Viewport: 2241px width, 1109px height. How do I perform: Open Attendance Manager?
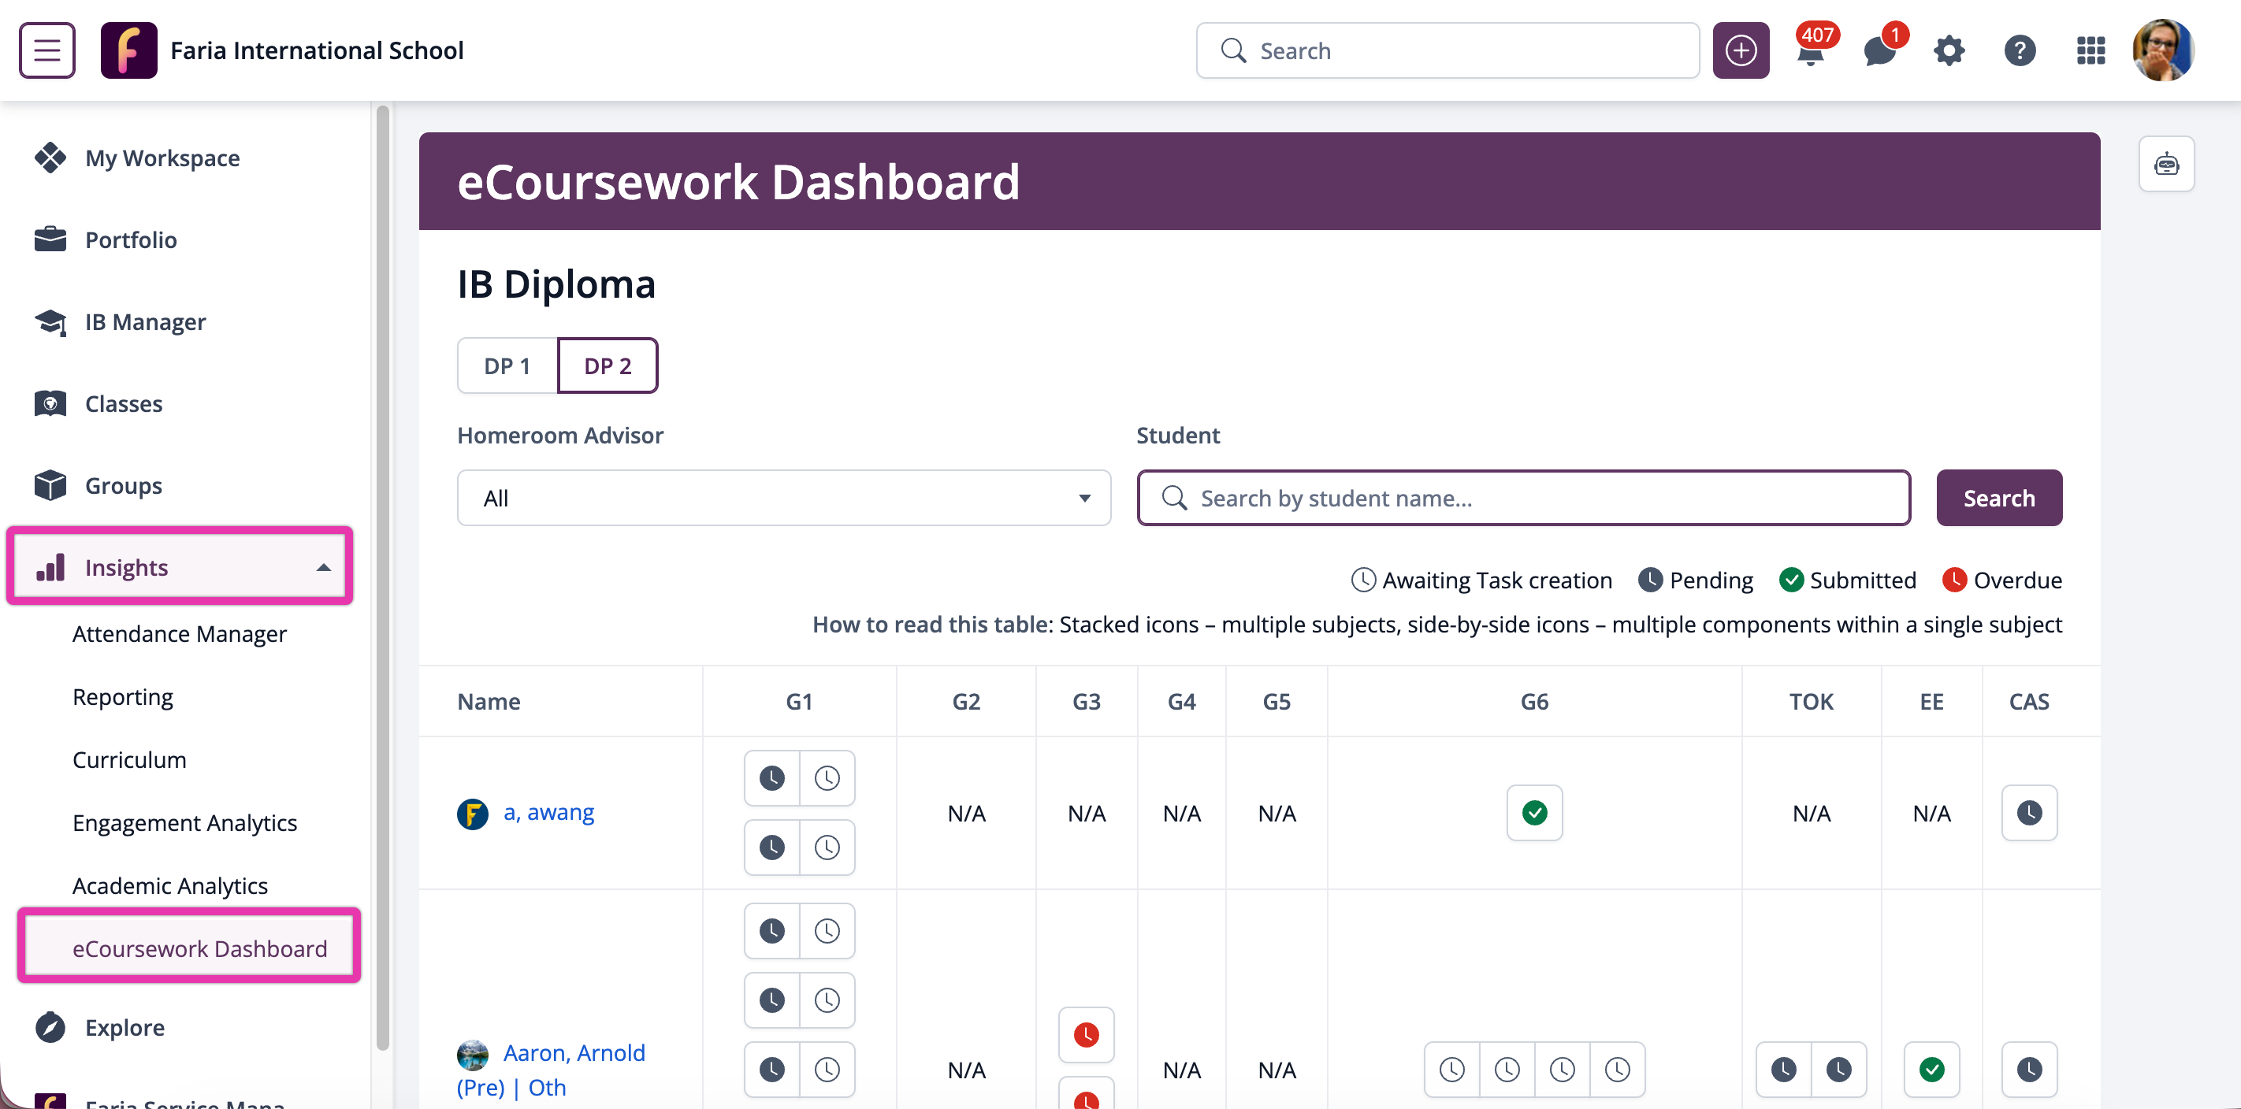tap(179, 633)
